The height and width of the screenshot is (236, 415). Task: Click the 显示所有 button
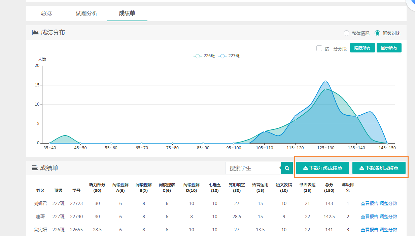(x=389, y=48)
